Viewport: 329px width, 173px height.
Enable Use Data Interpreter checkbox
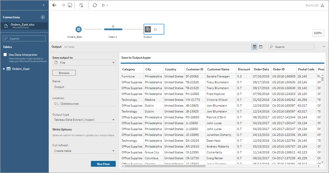[x=5, y=55]
